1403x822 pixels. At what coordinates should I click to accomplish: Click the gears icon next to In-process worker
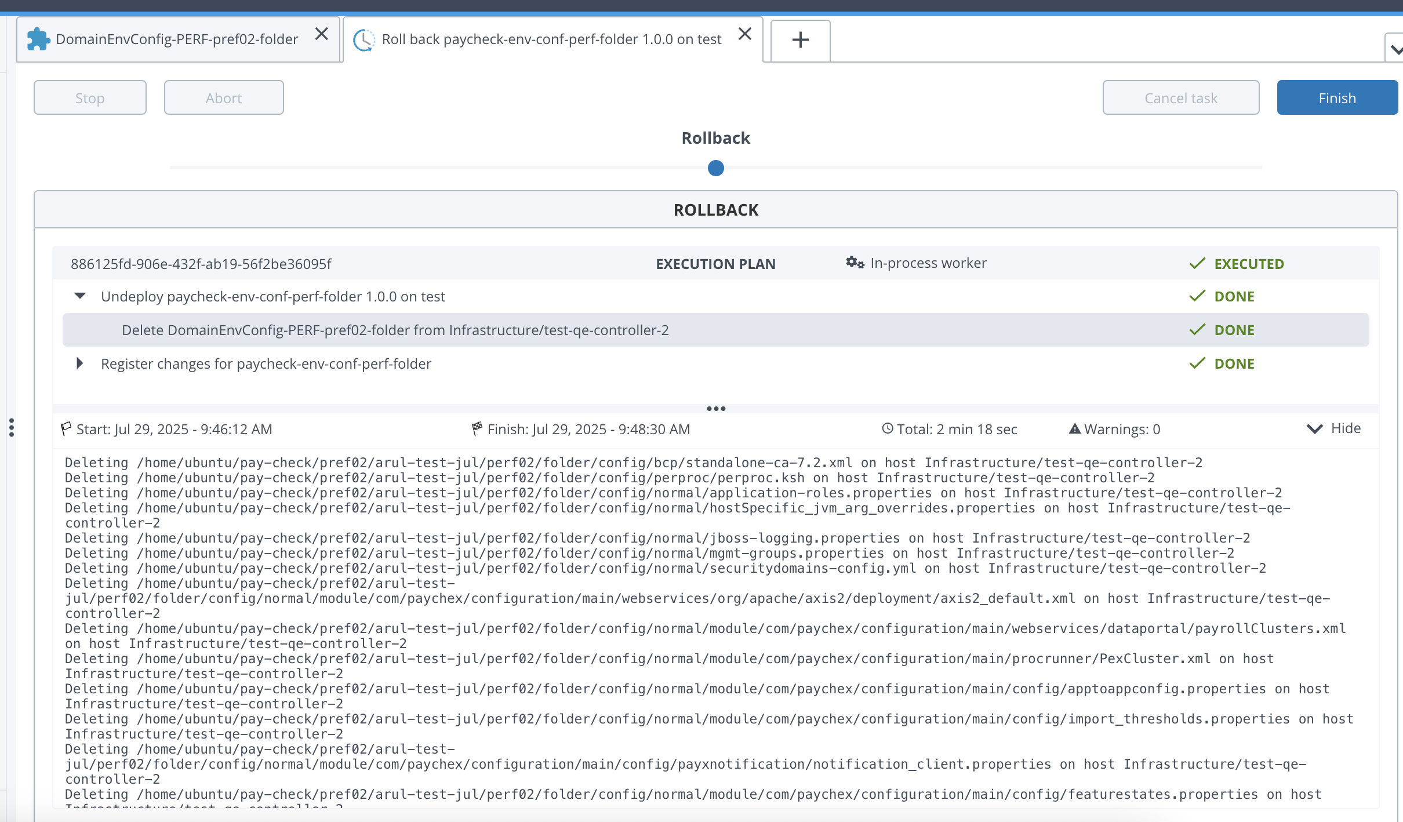(x=855, y=263)
